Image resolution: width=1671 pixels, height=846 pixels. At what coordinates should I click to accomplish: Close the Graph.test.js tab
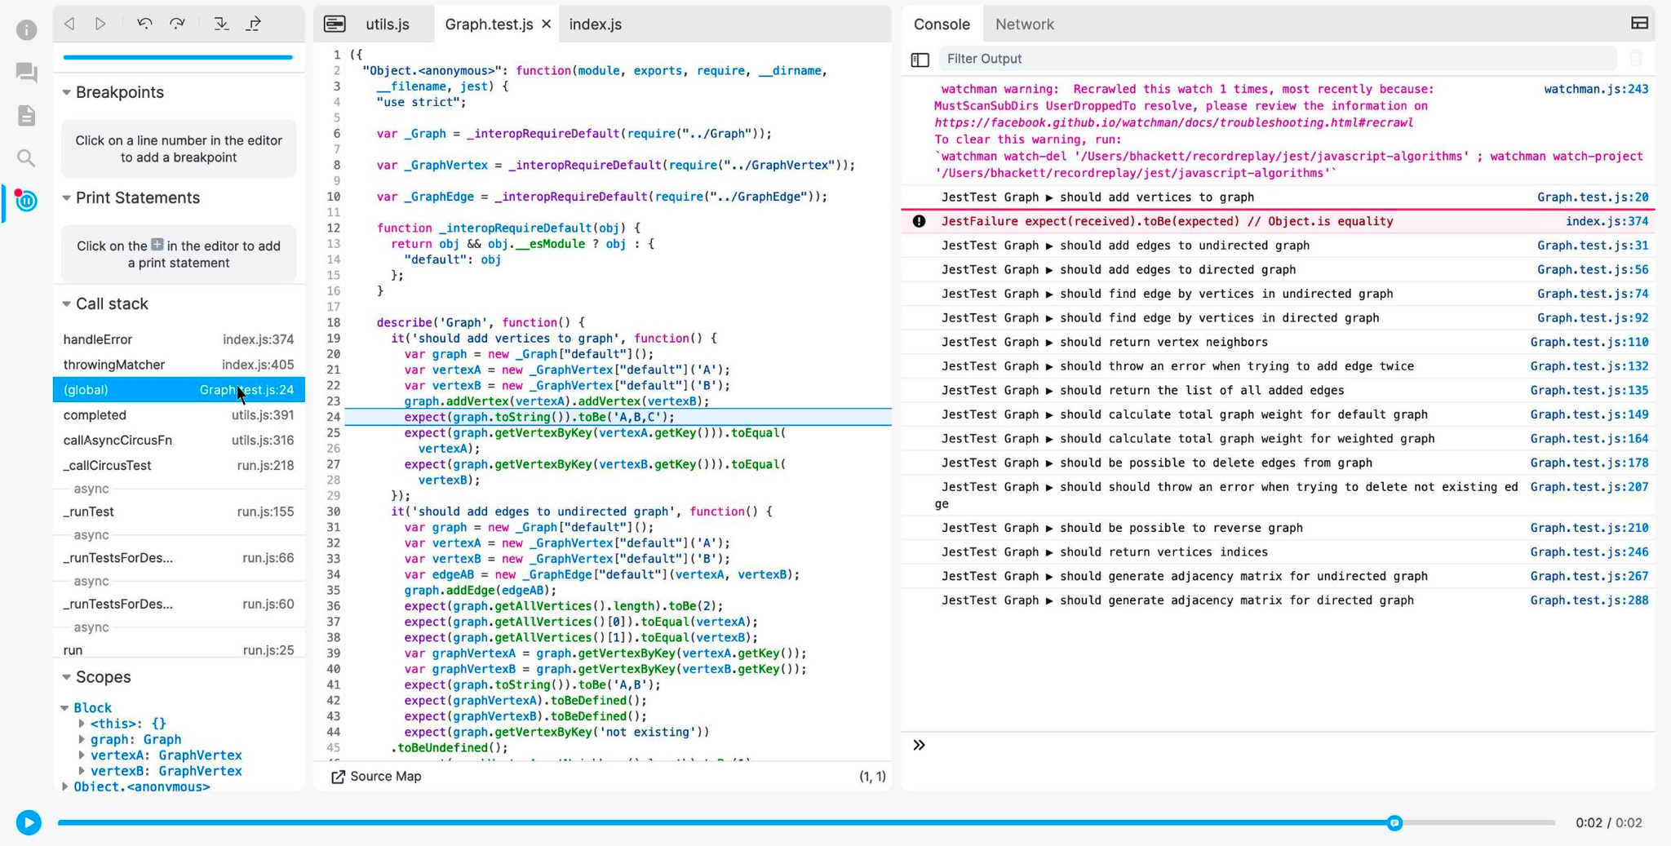tap(547, 24)
